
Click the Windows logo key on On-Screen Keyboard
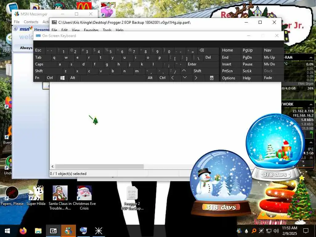[62, 78]
